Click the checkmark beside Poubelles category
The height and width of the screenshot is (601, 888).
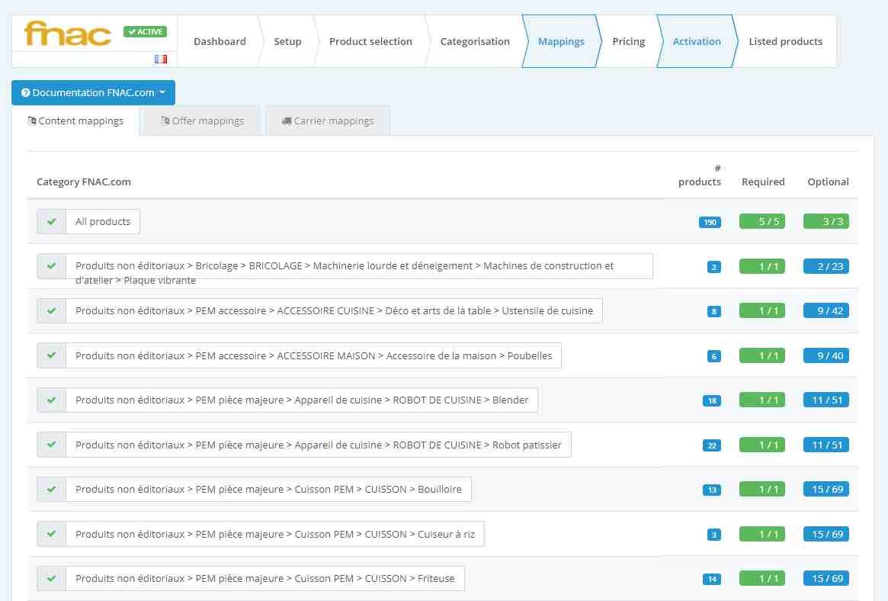pos(52,355)
